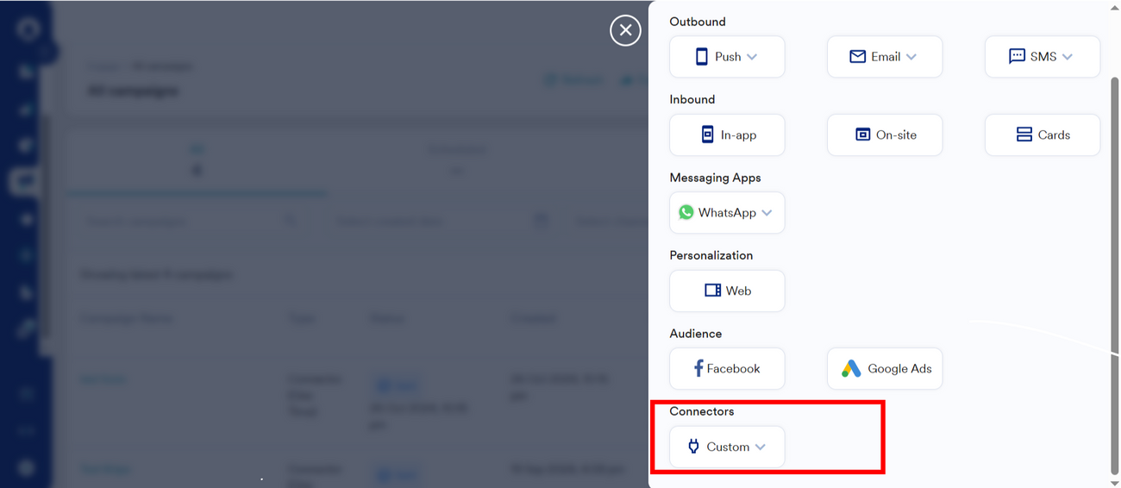The height and width of the screenshot is (488, 1121).
Task: Click the Facebook logo icon
Action: click(x=698, y=369)
